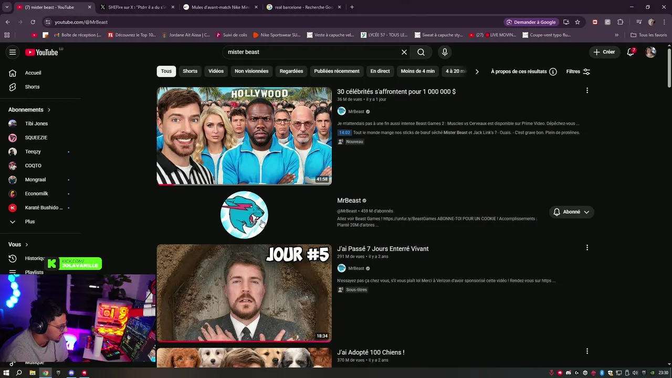Open the Windows Start menu

click(7, 373)
